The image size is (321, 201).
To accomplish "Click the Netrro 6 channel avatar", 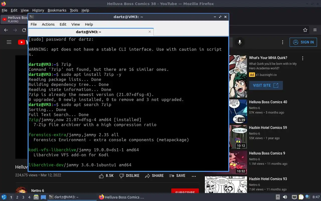I will (21, 190).
